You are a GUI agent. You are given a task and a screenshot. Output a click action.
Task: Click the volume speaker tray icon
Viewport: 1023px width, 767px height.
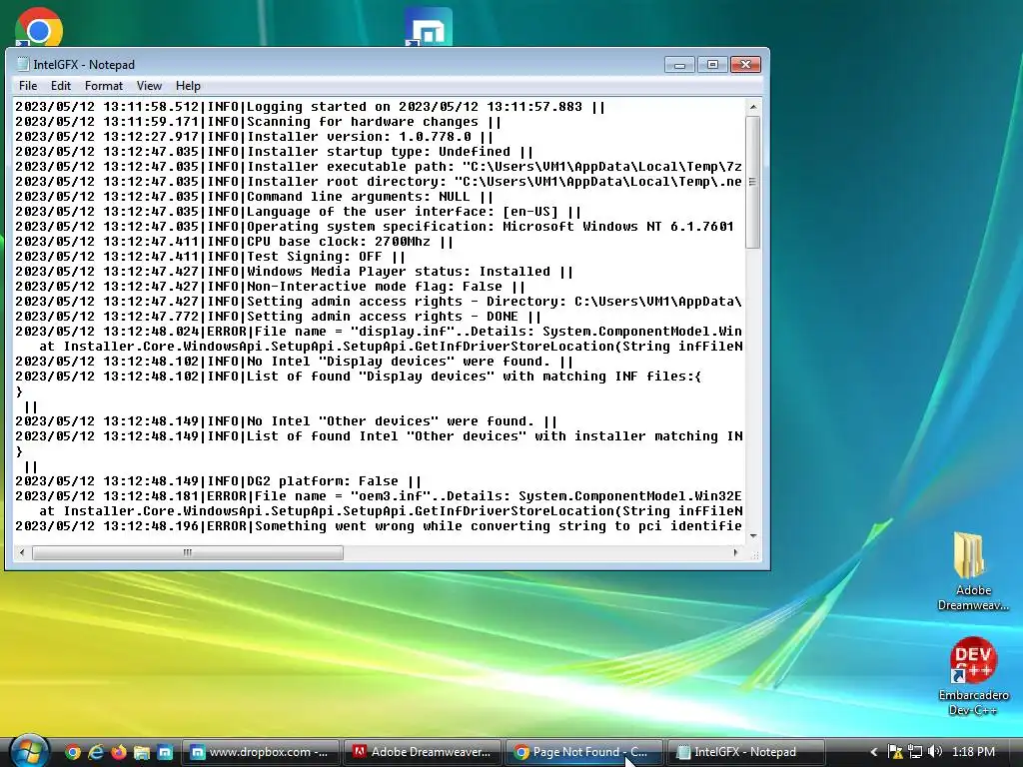tap(935, 752)
